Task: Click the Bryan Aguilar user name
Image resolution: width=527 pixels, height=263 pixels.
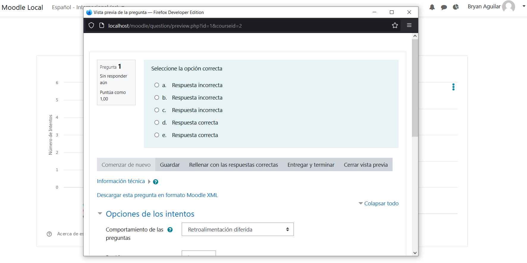Action: pyautogui.click(x=484, y=7)
